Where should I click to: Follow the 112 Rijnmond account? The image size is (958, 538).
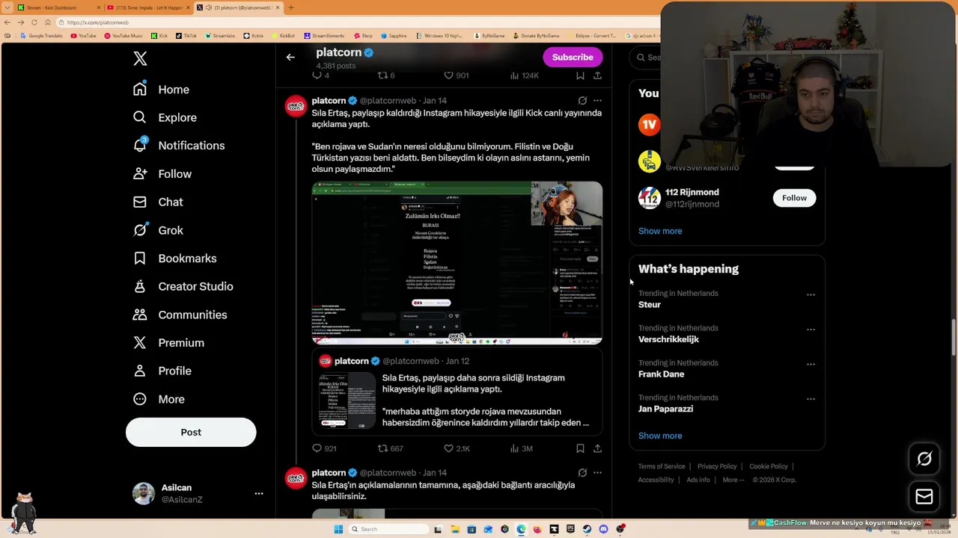coord(794,198)
